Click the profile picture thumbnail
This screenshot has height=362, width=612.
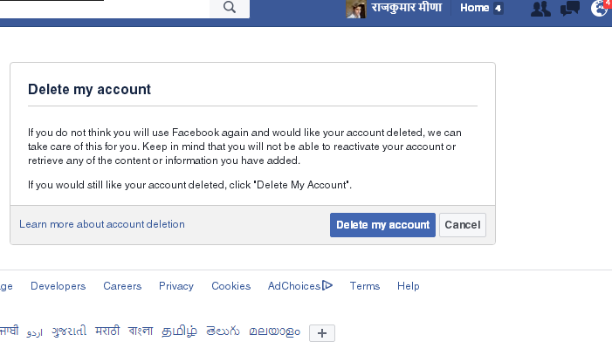click(355, 9)
